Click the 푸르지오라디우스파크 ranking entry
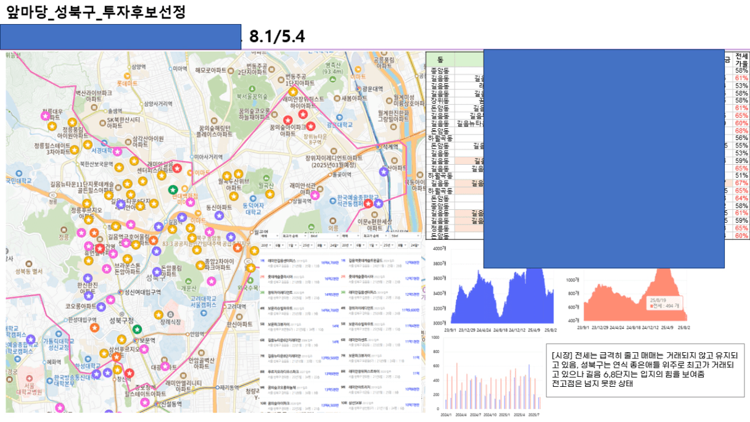Viewport: 750px width, 422px height. [300, 373]
